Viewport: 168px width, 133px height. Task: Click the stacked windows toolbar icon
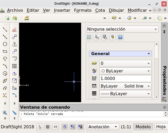pos(160,18)
